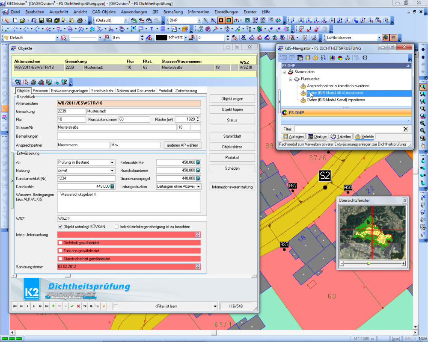This screenshot has width=428, height=342.
Task: Switch to Entwässerungsanlagen tab
Action: pyautogui.click(x=70, y=91)
